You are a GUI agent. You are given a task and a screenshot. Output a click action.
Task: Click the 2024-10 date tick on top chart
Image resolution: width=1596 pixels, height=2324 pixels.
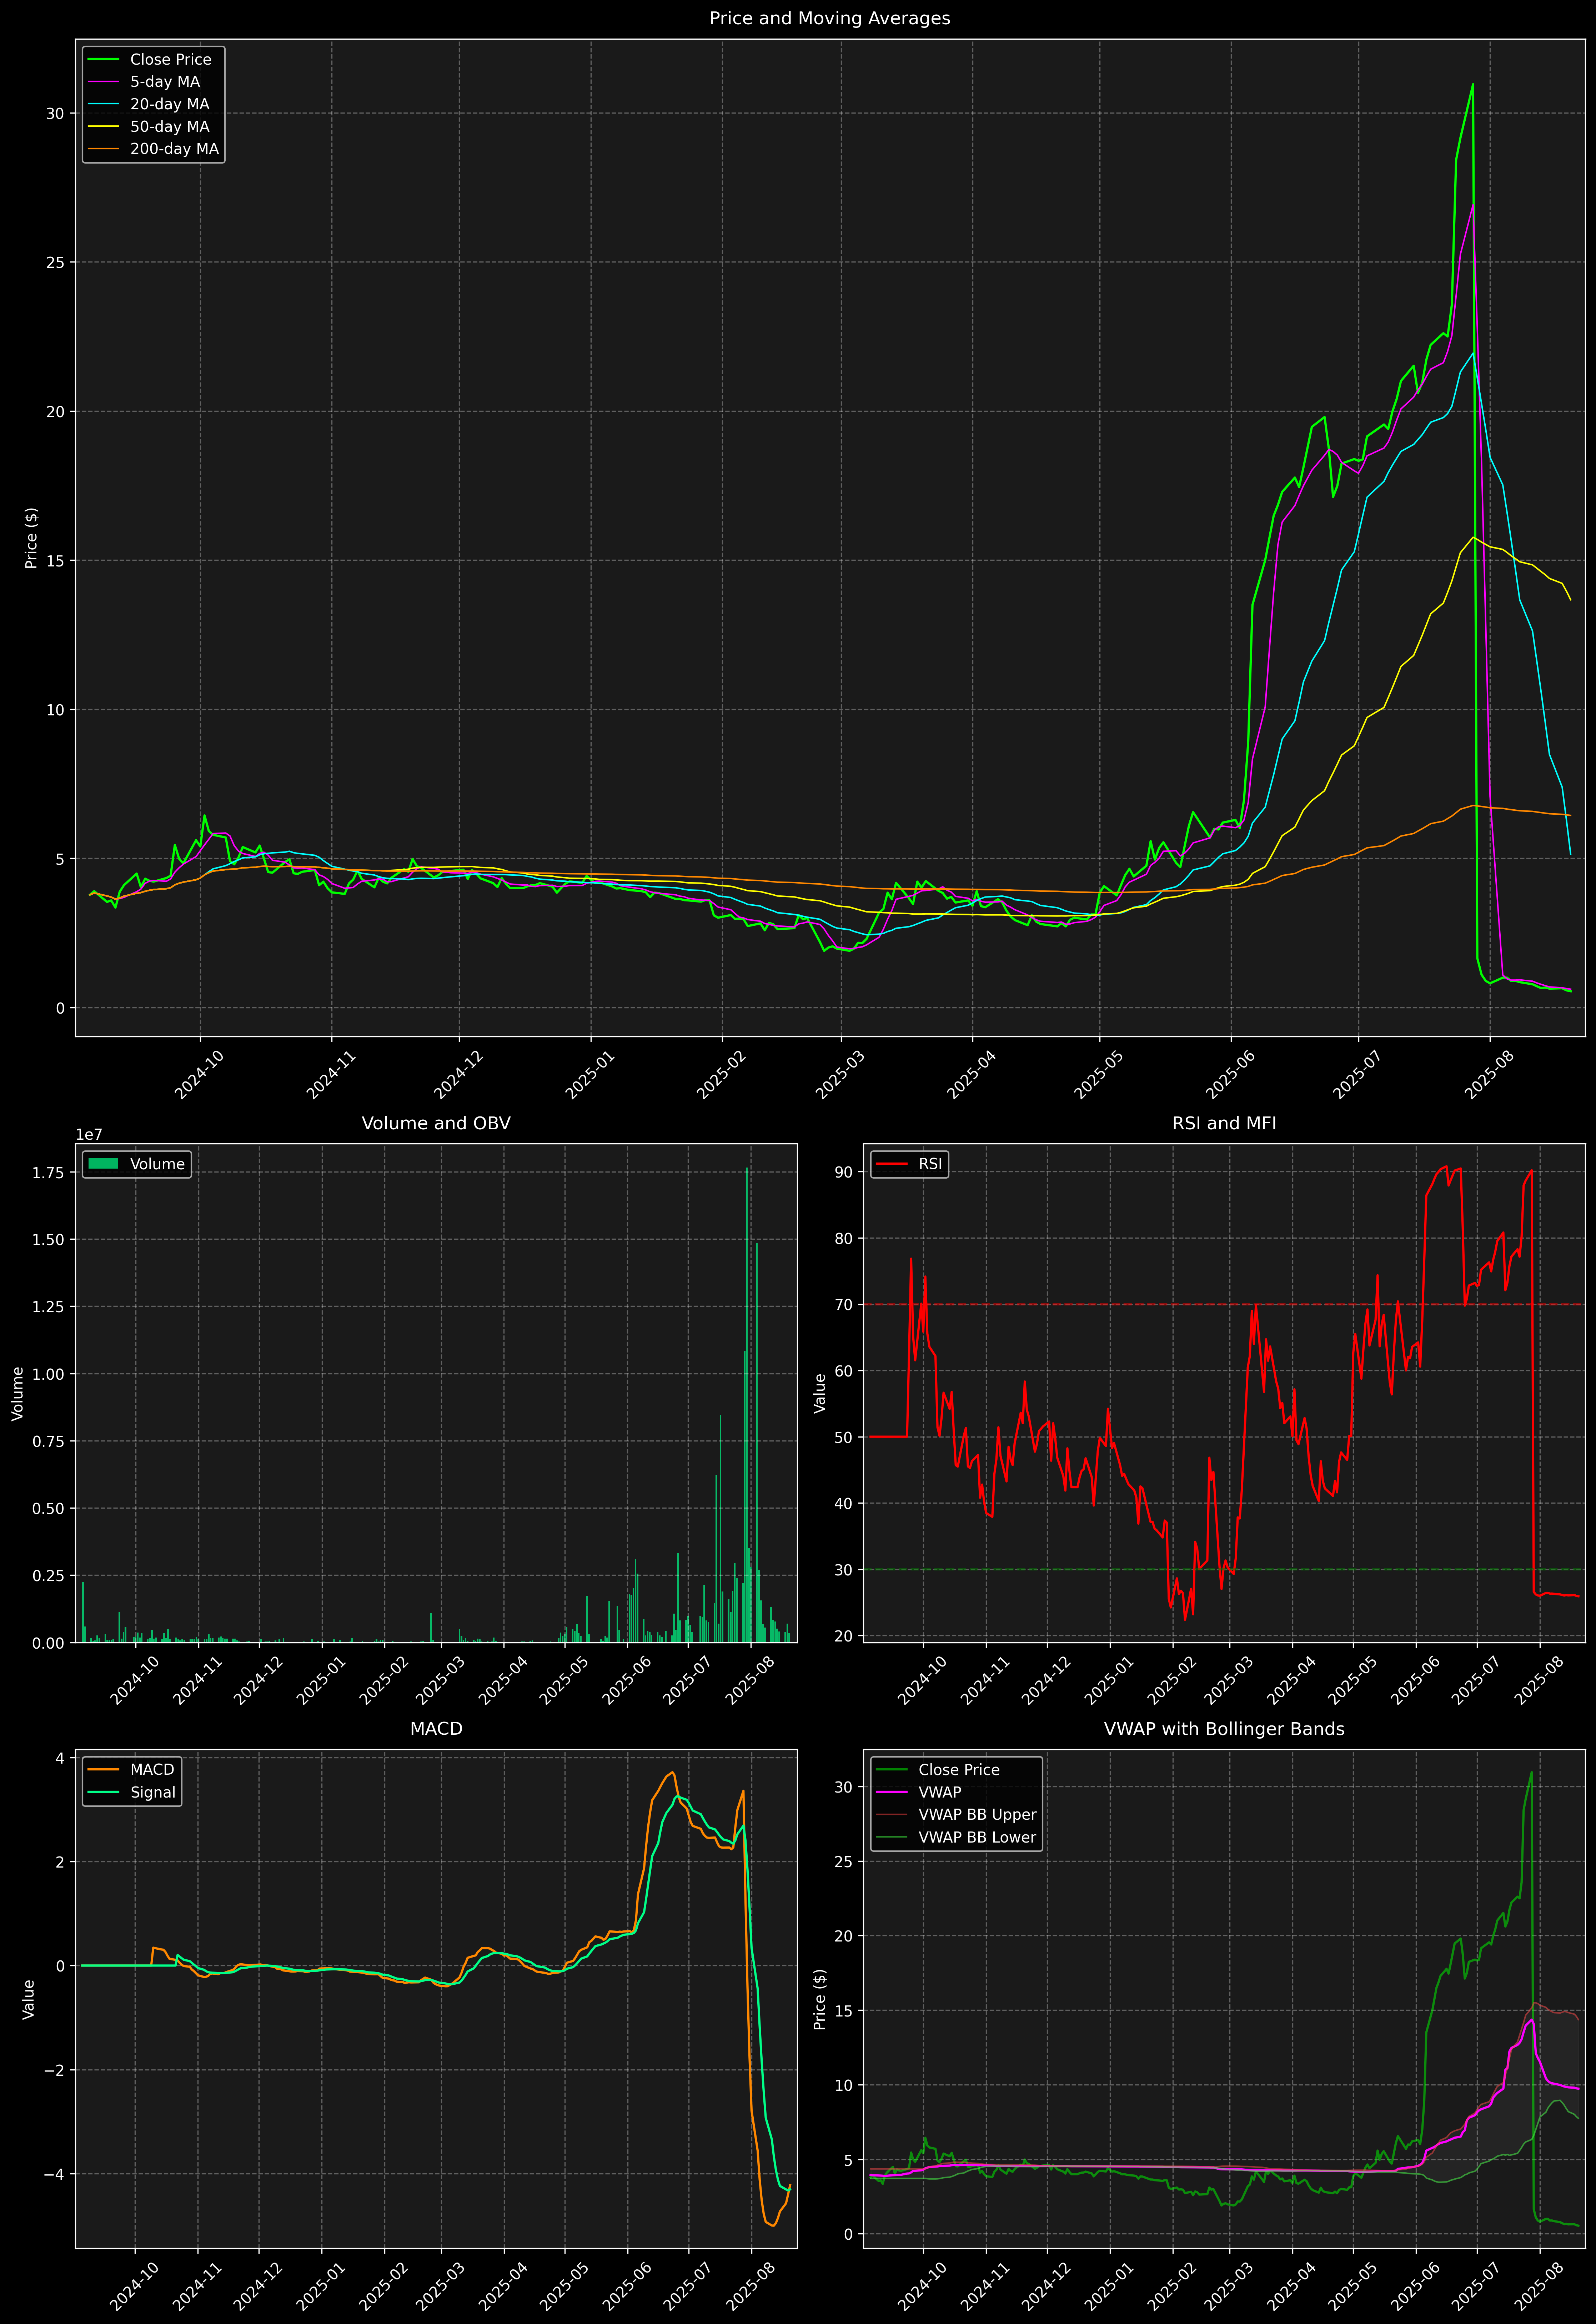[x=199, y=1075]
